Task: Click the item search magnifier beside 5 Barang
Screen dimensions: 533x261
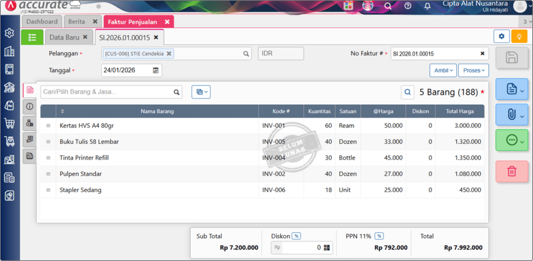Action: click(x=408, y=92)
